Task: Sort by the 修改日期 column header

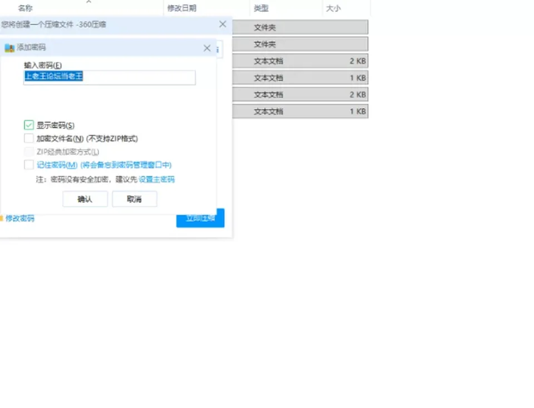Action: (182, 8)
